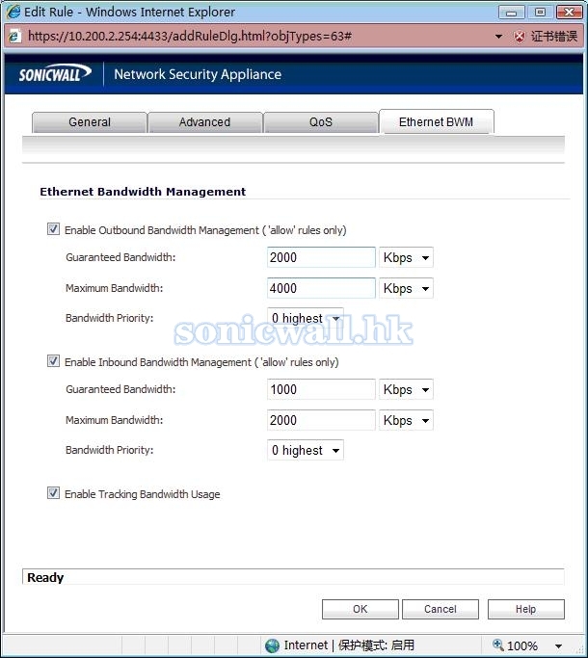Uncheck Enable Tracking Bandwidth Usage
The image size is (588, 658).
tap(53, 494)
